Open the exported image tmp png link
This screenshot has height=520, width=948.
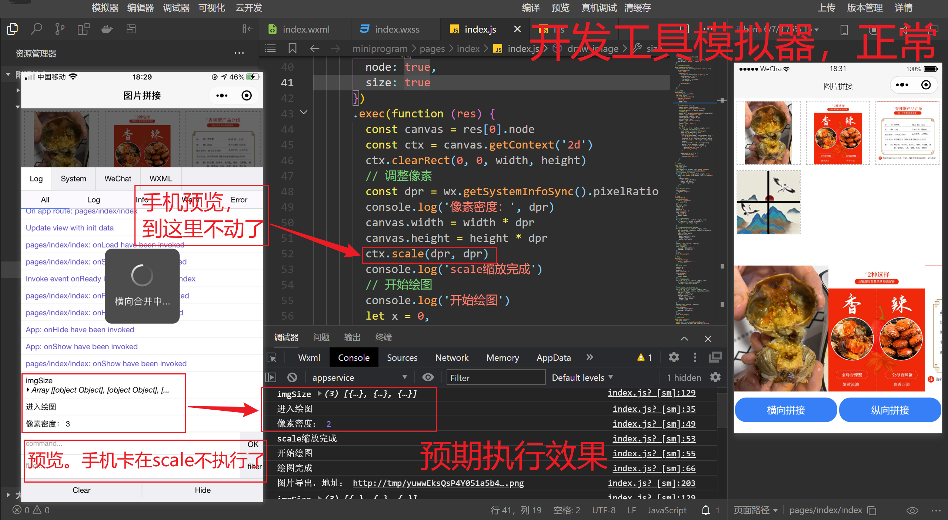pos(438,483)
